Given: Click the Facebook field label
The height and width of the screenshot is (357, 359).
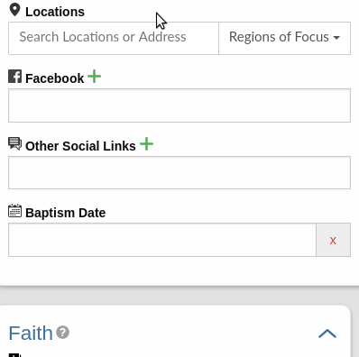Looking at the screenshot, I should 55,78.
